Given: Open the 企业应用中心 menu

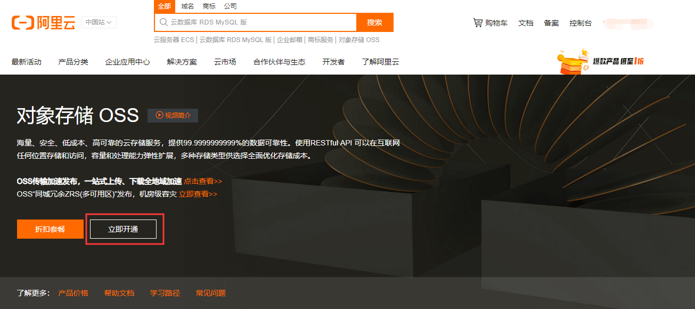Looking at the screenshot, I should pyautogui.click(x=128, y=62).
